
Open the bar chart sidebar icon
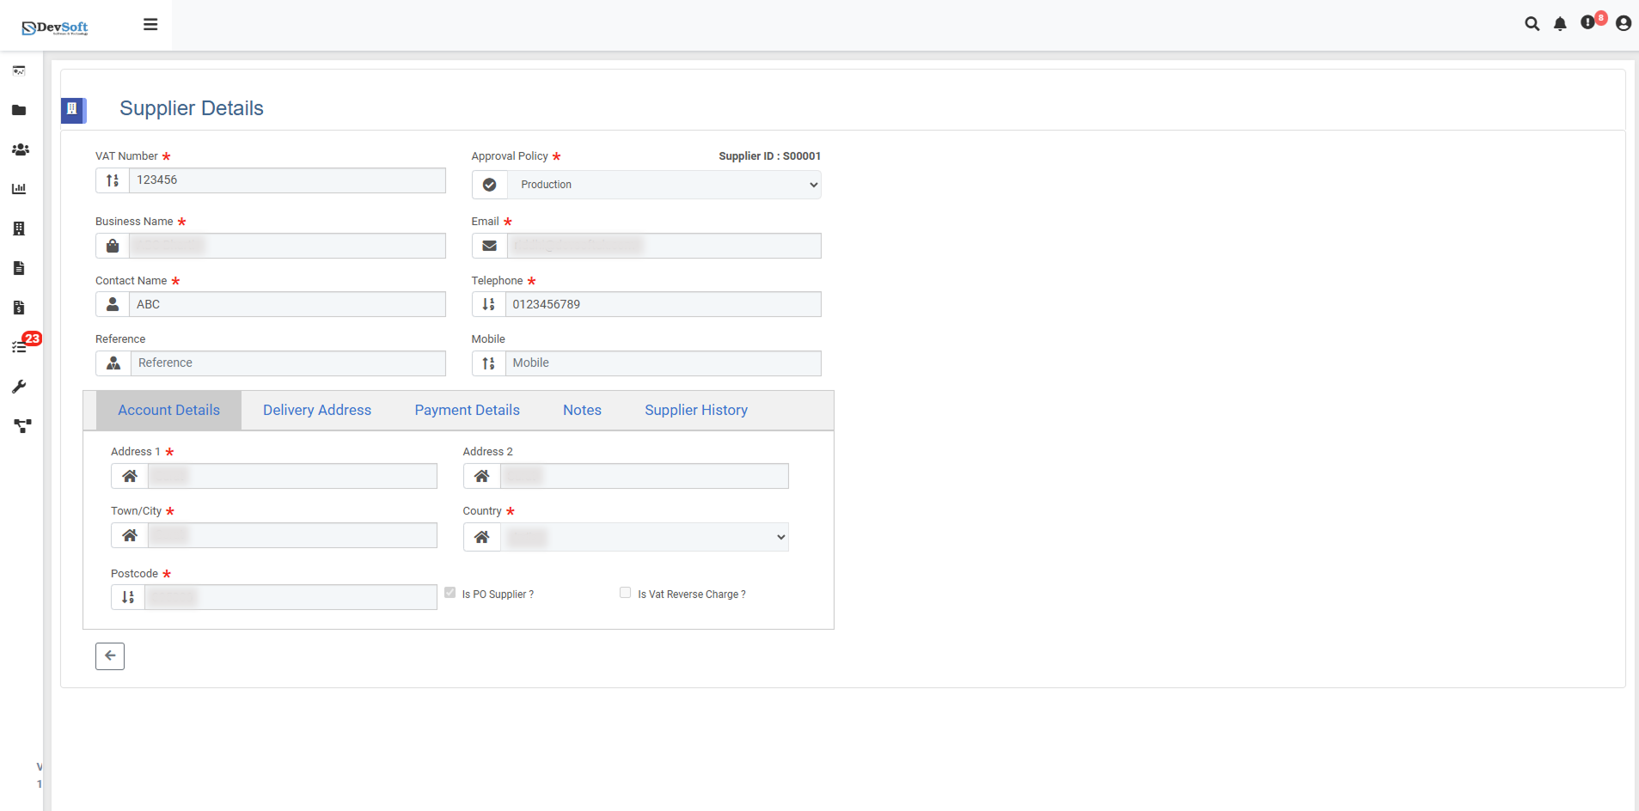[19, 189]
